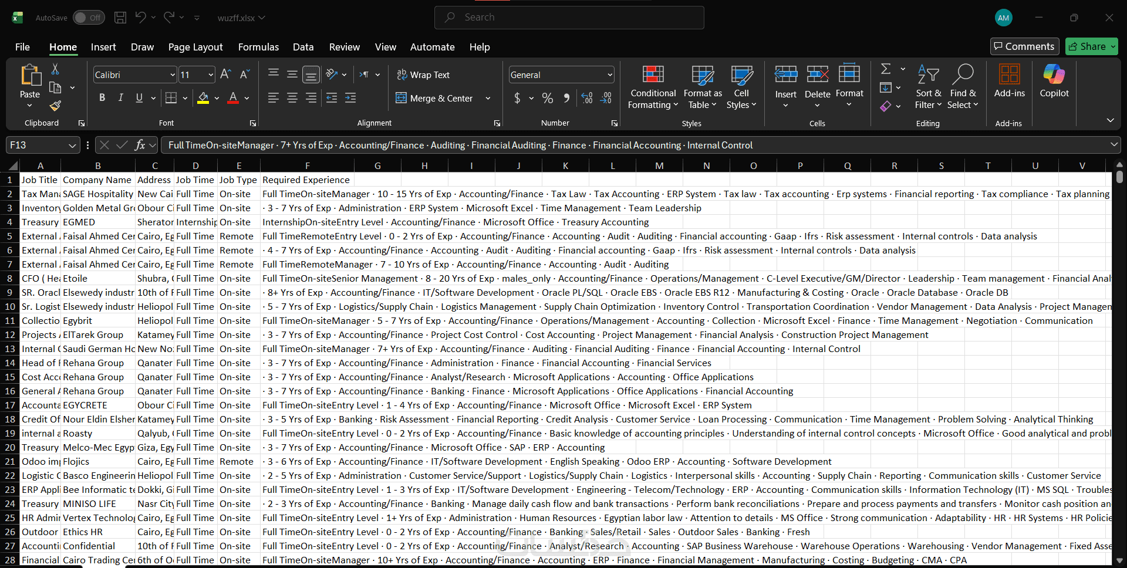Apply red Font Color swatch
This screenshot has width=1127, height=568.
[x=233, y=98]
